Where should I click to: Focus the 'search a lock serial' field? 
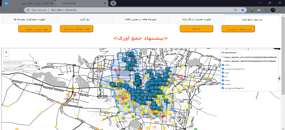coord(19,63)
